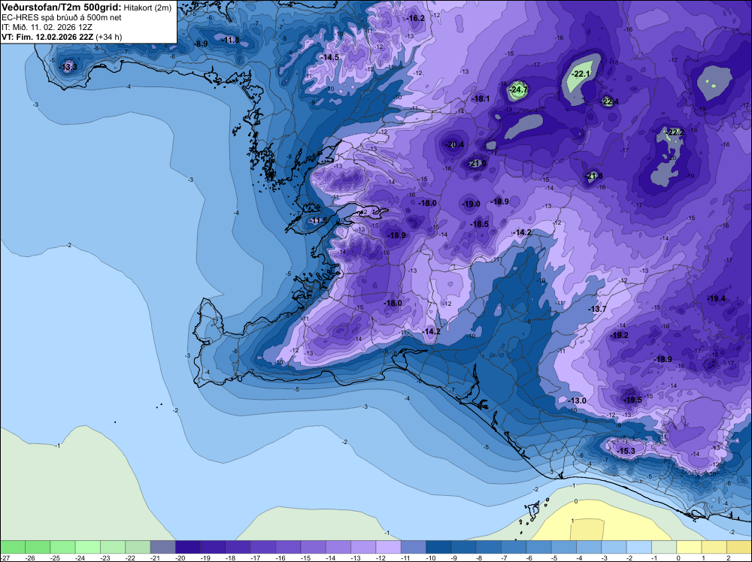Click the lavender legend swatch between -12 and -11
The width and height of the screenshot is (752, 562).
click(389, 547)
